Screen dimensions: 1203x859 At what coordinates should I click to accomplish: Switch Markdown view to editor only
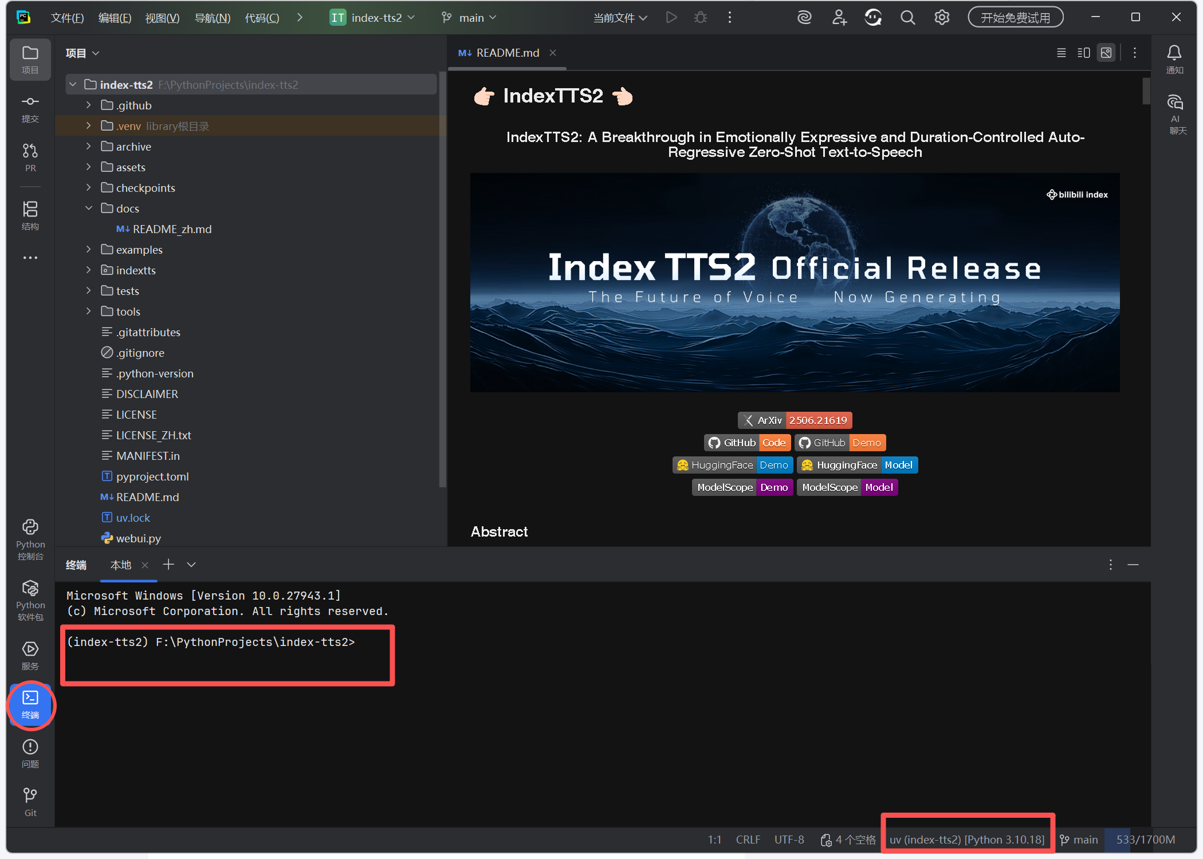[x=1061, y=53]
